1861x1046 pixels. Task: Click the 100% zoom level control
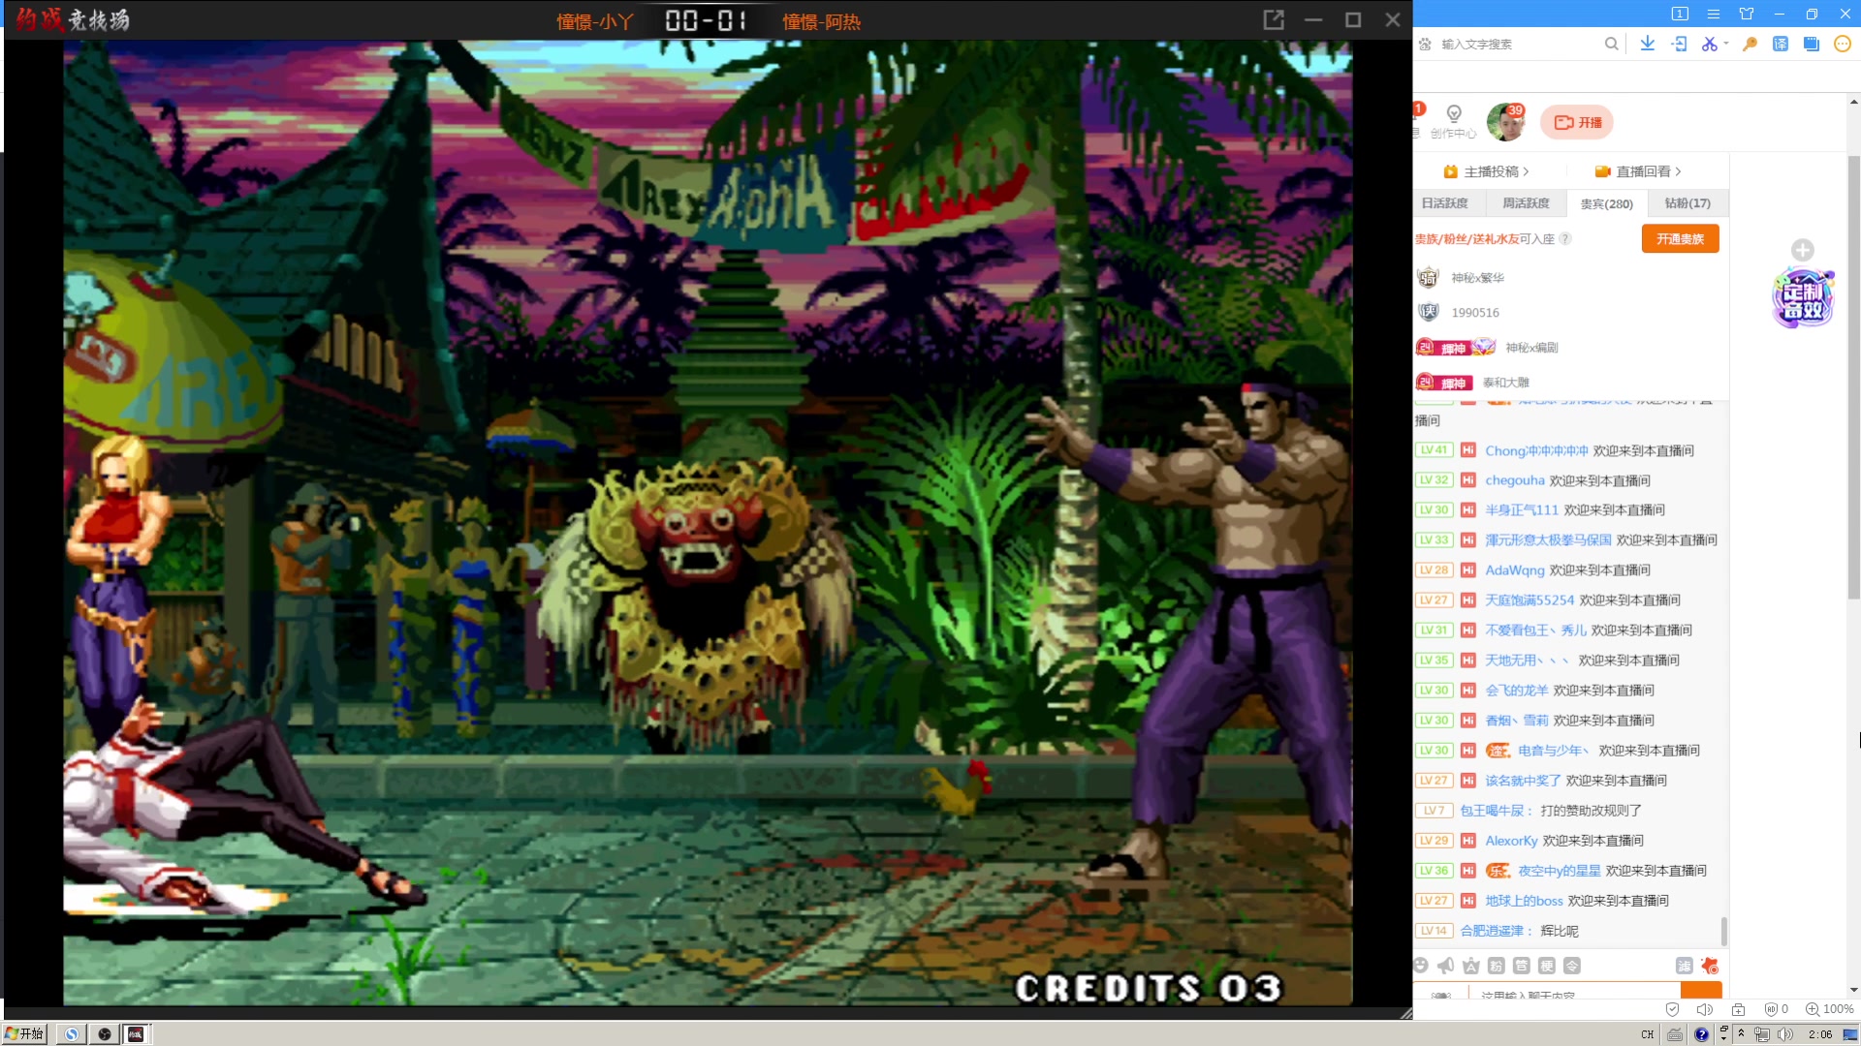coord(1829,1009)
